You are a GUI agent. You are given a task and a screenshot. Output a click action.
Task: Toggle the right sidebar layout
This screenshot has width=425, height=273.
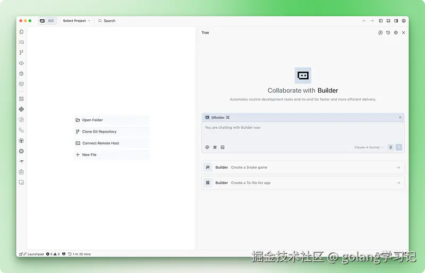click(396, 21)
